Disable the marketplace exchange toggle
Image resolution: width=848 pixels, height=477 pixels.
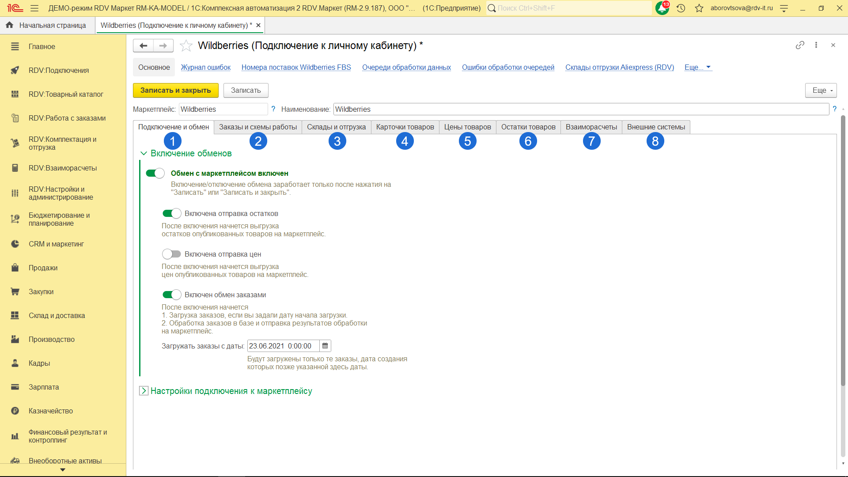point(155,173)
